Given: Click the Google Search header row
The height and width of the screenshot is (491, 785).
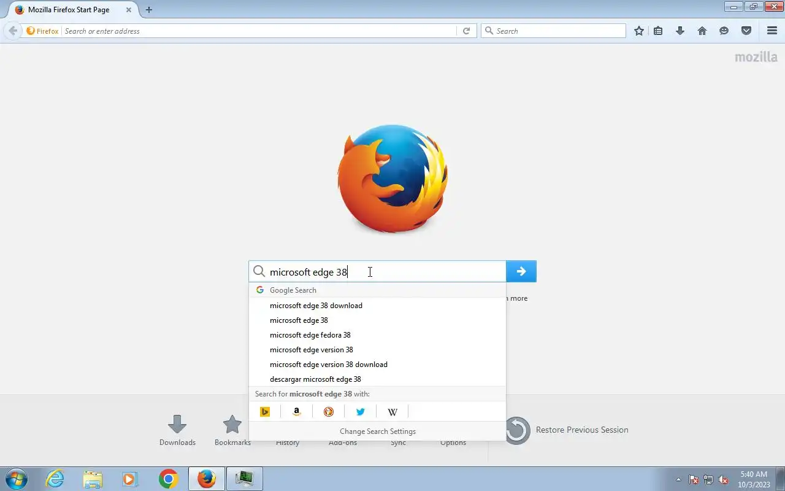Looking at the screenshot, I should 378,290.
